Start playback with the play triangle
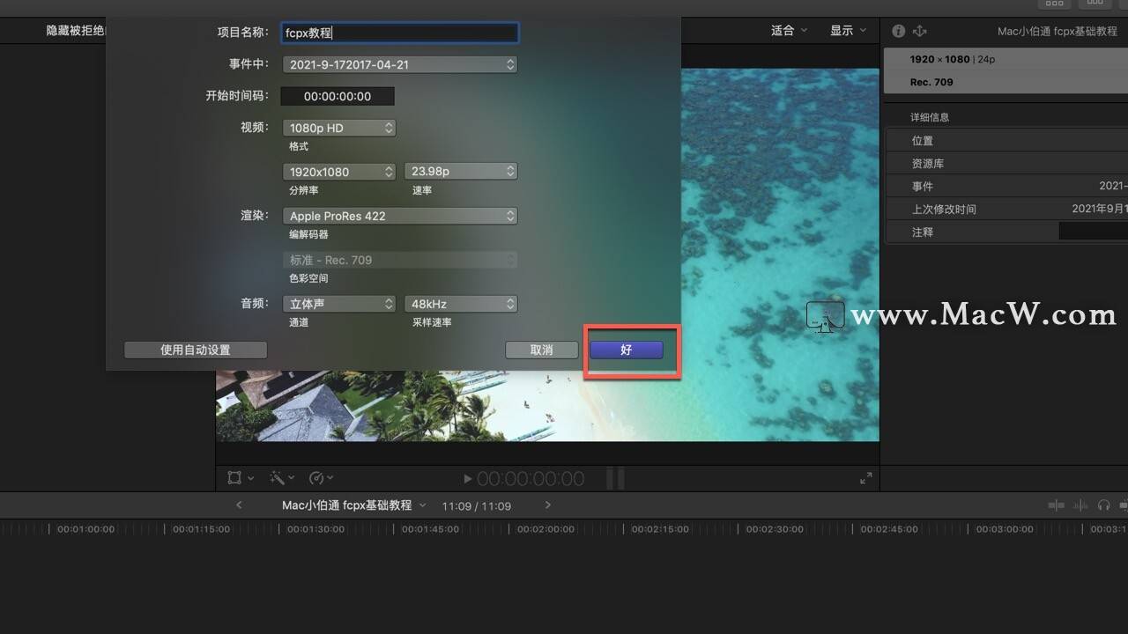The width and height of the screenshot is (1128, 634). (x=468, y=479)
